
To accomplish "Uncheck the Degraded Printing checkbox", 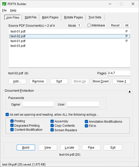I will click(12, 125).
